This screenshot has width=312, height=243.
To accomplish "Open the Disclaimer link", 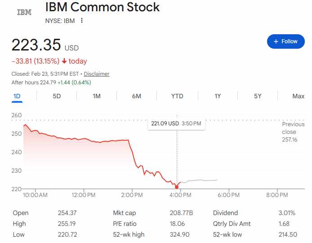I will pyautogui.click(x=96, y=74).
